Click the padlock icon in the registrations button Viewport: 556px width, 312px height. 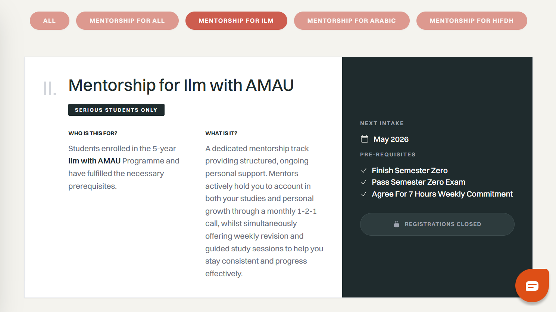[397, 224]
